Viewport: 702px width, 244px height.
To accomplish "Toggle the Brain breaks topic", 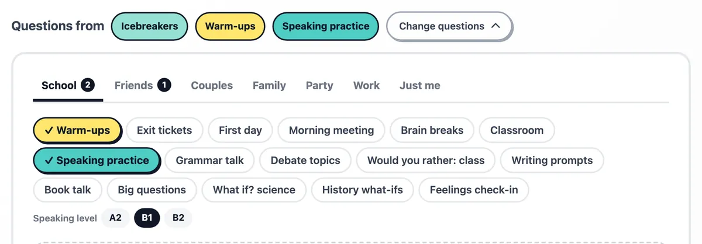I will coord(432,130).
